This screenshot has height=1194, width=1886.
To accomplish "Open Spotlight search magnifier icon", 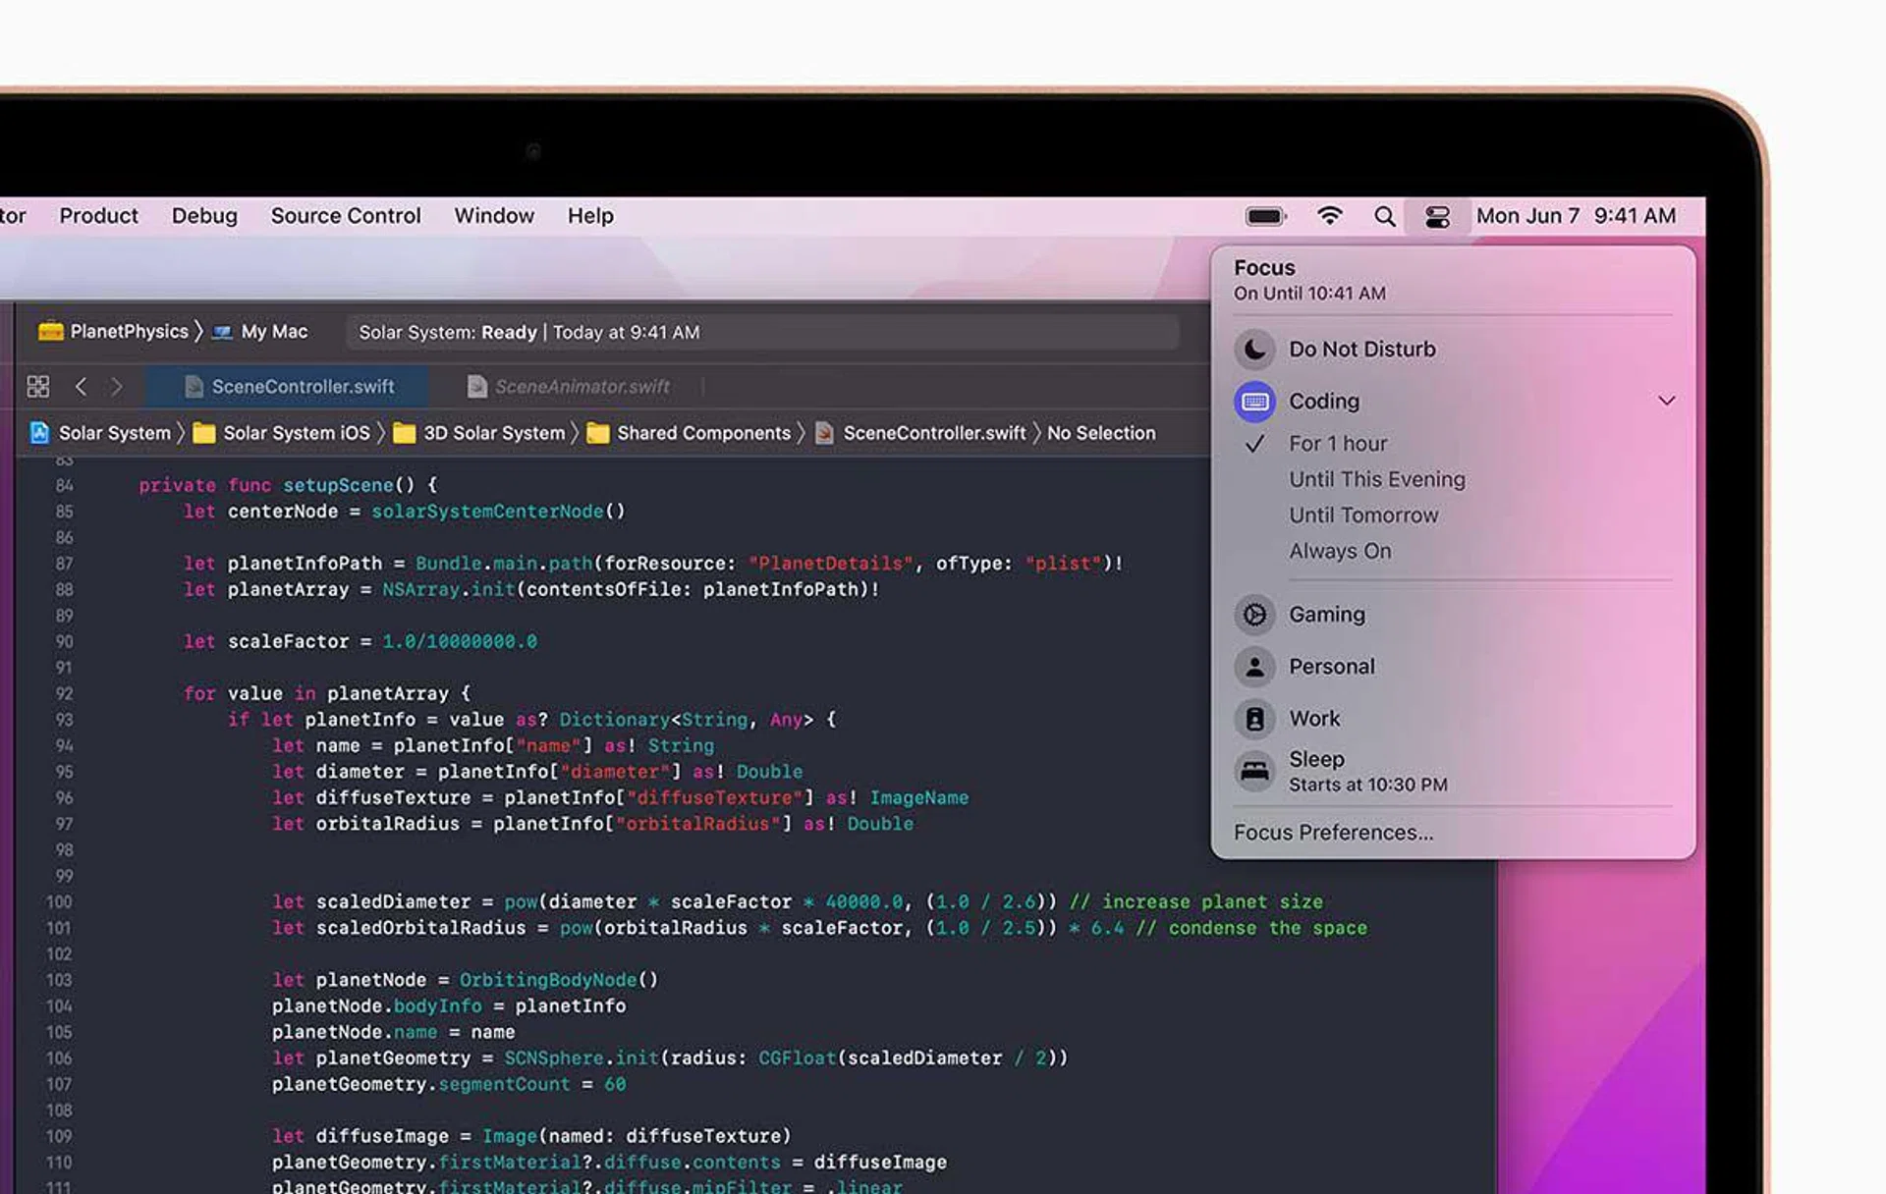I will click(x=1384, y=216).
